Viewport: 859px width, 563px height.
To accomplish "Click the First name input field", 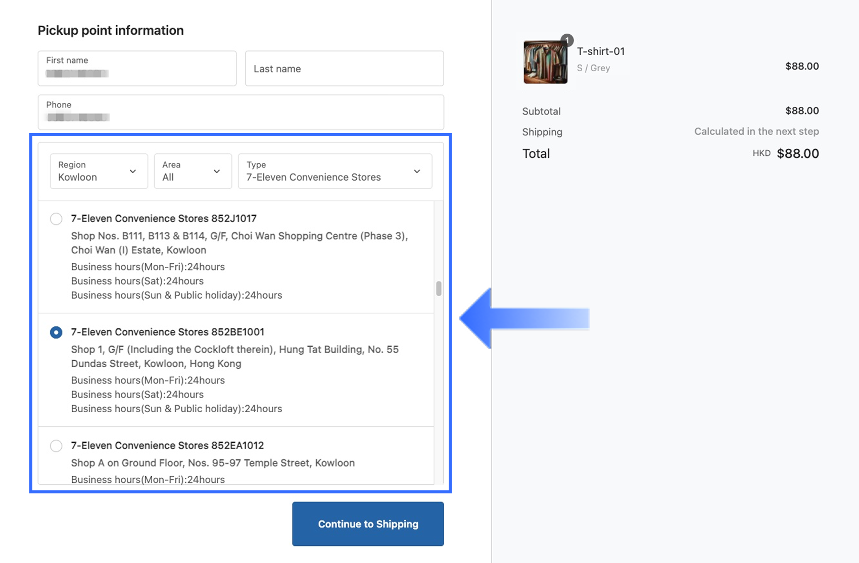I will 137,68.
